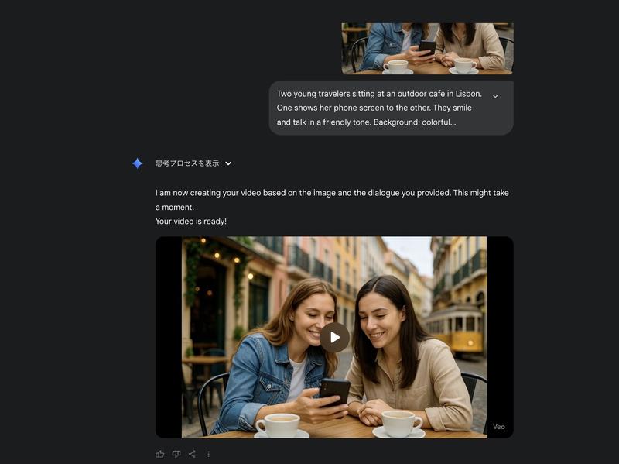The image size is (619, 464).
Task: Click the thumbs down icon
Action: pos(176,454)
